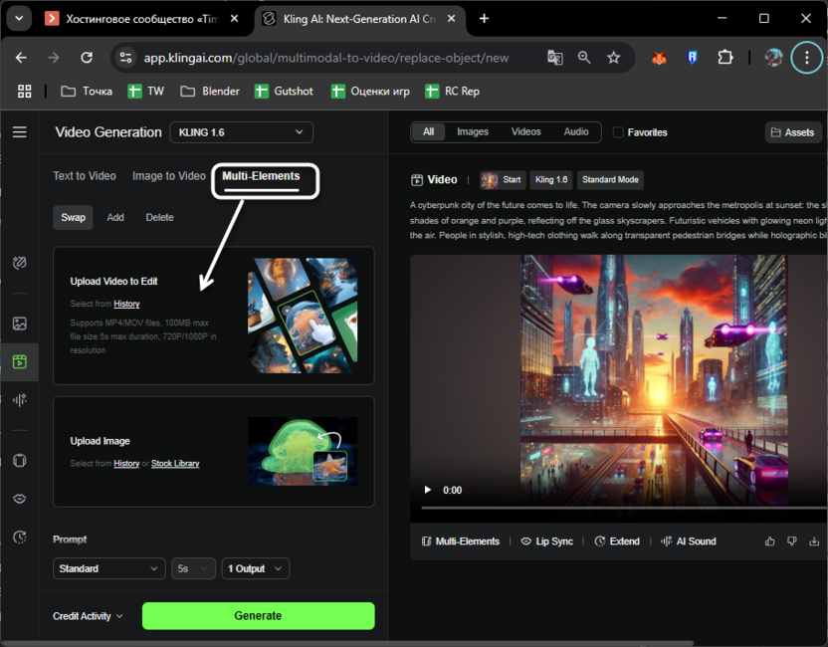Screen dimensions: 828x647
Task: Bookmark this page with star icon
Action: point(614,58)
